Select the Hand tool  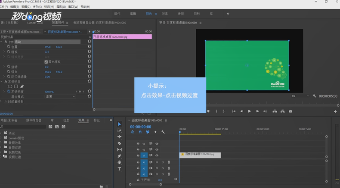coord(119,162)
